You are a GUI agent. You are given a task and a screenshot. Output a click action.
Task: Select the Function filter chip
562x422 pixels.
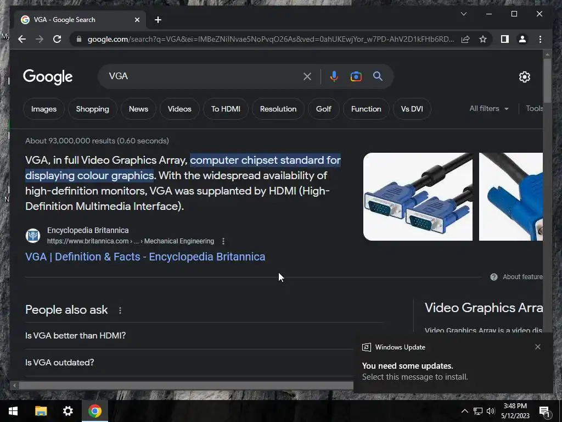[x=366, y=109]
